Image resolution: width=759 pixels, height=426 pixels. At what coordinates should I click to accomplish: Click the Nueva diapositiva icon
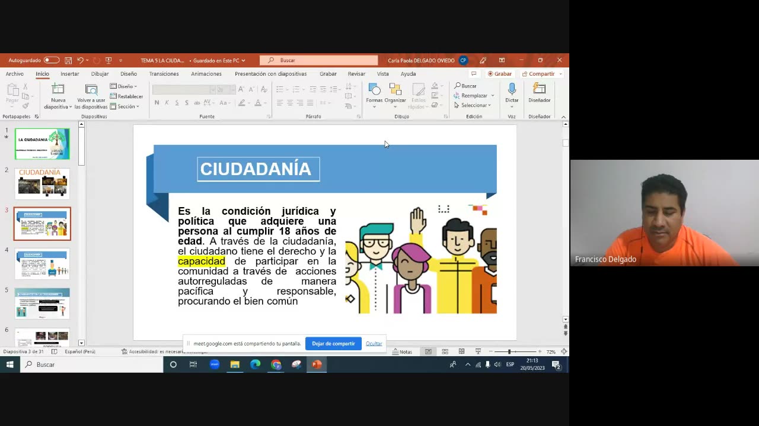pyautogui.click(x=58, y=89)
